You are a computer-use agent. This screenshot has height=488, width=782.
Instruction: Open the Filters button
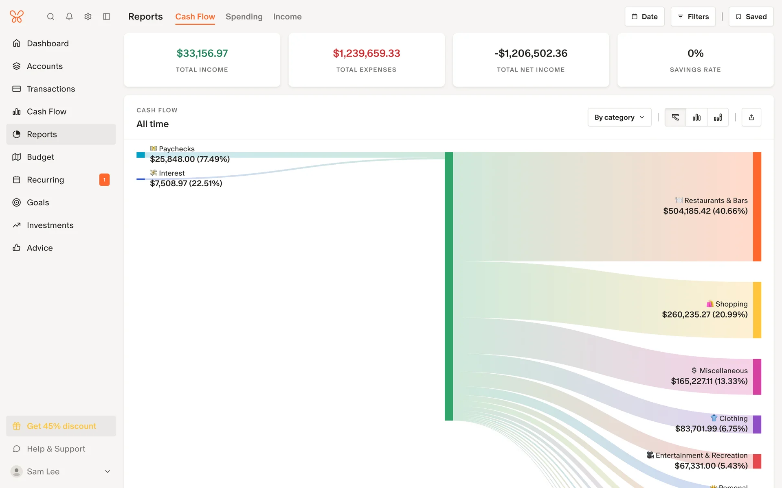click(x=693, y=17)
